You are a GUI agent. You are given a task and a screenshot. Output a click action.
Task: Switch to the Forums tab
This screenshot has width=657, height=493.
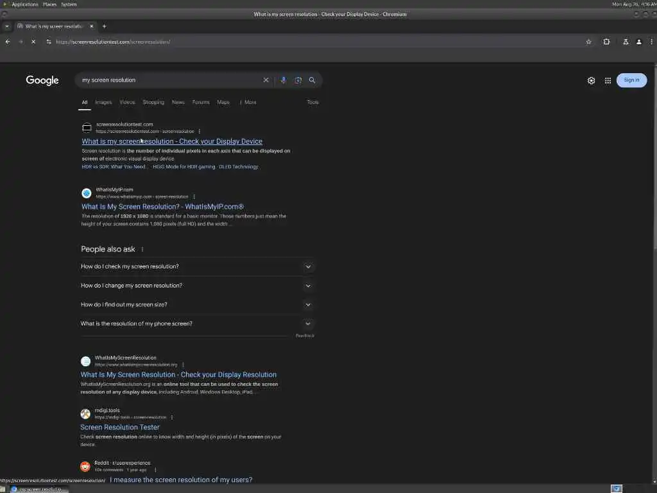click(201, 102)
